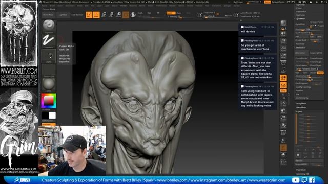Click the Zoom canvas icon

(283, 41)
